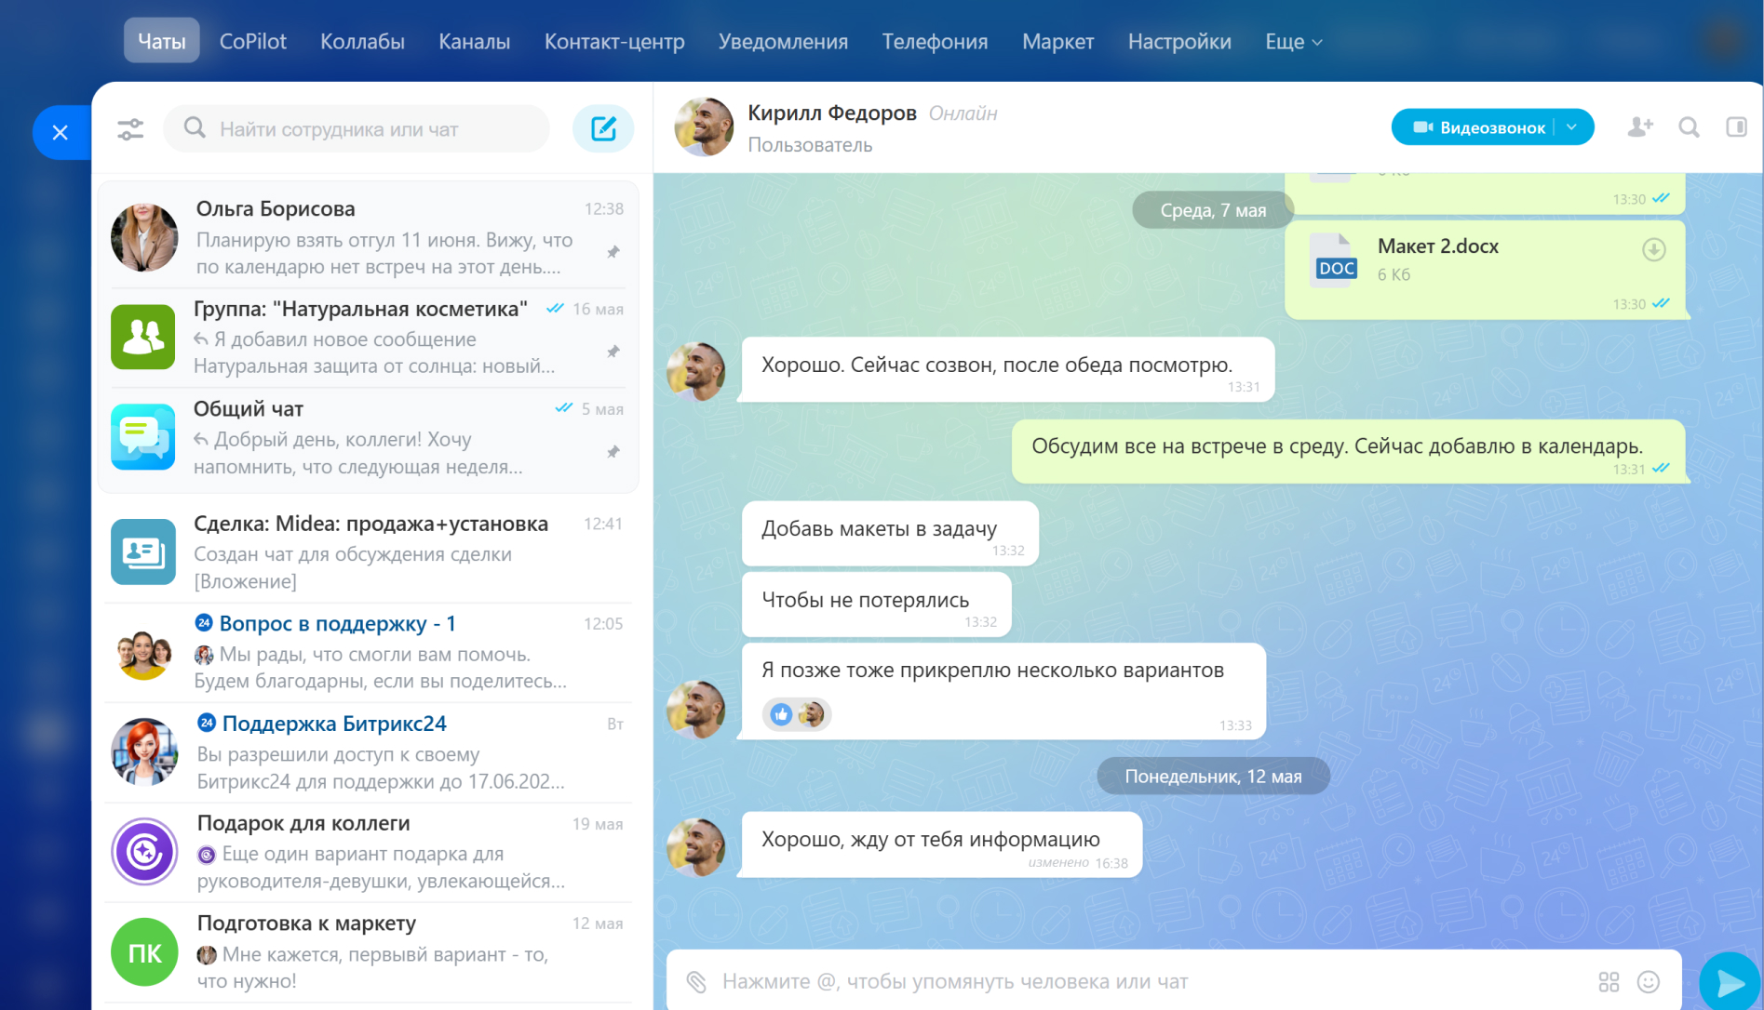
Task: Close the messenger panel with the X button
Action: (x=61, y=132)
